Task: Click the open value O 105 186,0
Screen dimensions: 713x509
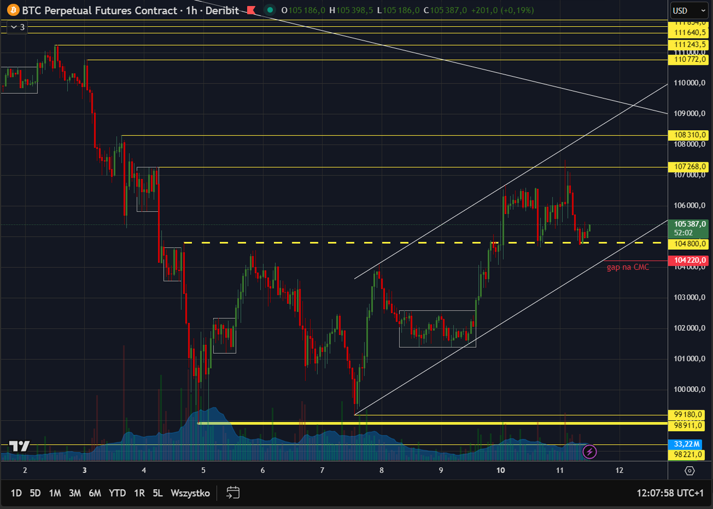Action: 303,10
